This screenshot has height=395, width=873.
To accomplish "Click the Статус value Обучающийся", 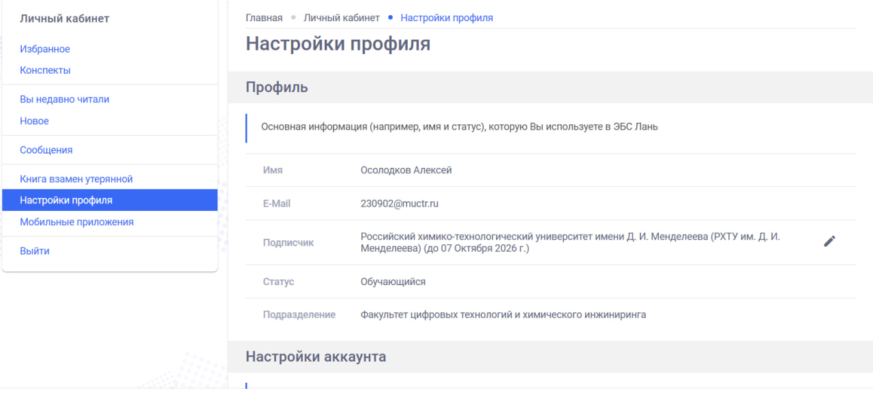I will 394,281.
